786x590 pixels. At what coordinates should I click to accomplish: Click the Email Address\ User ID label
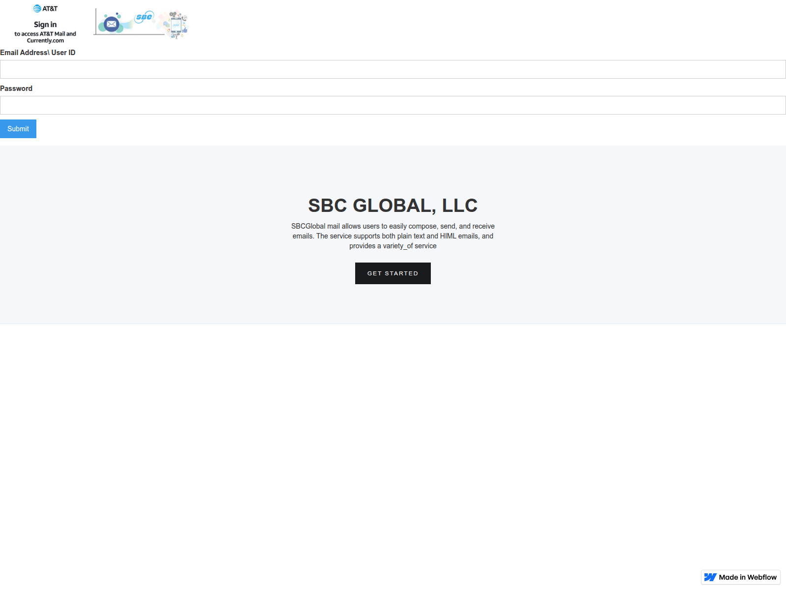tap(38, 53)
